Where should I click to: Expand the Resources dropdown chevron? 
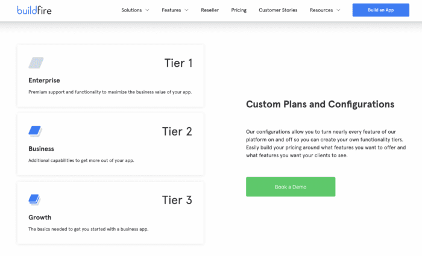[338, 10]
